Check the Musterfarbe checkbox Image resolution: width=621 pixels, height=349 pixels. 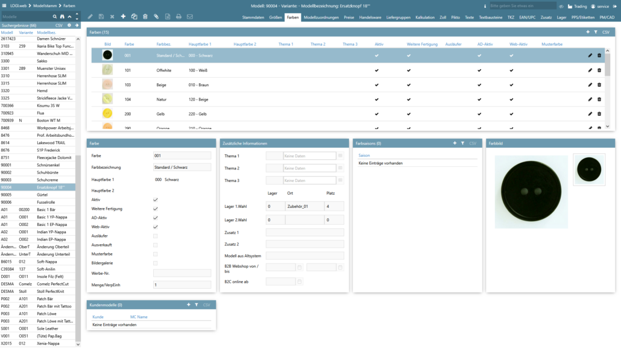pyautogui.click(x=156, y=254)
